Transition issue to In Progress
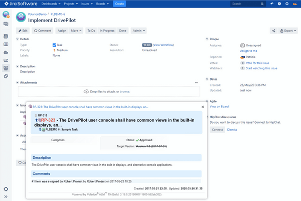301x201 pixels. pyautogui.click(x=107, y=31)
